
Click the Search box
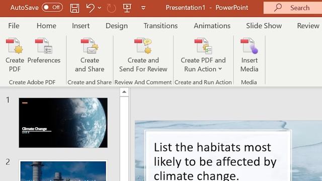pyautogui.click(x=293, y=8)
